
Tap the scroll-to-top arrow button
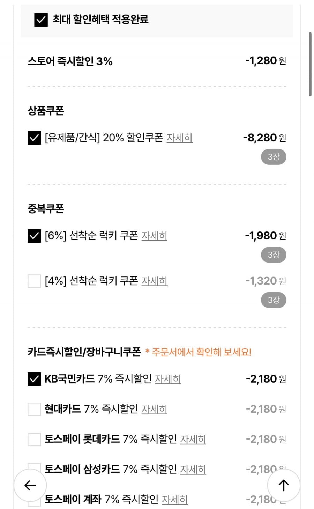(x=284, y=485)
